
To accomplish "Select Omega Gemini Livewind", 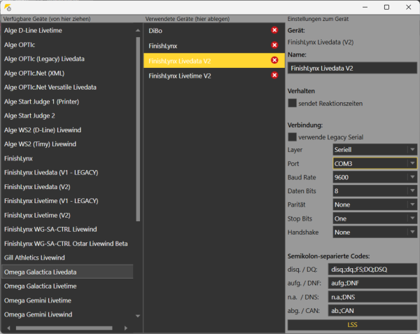I will coord(67,314).
